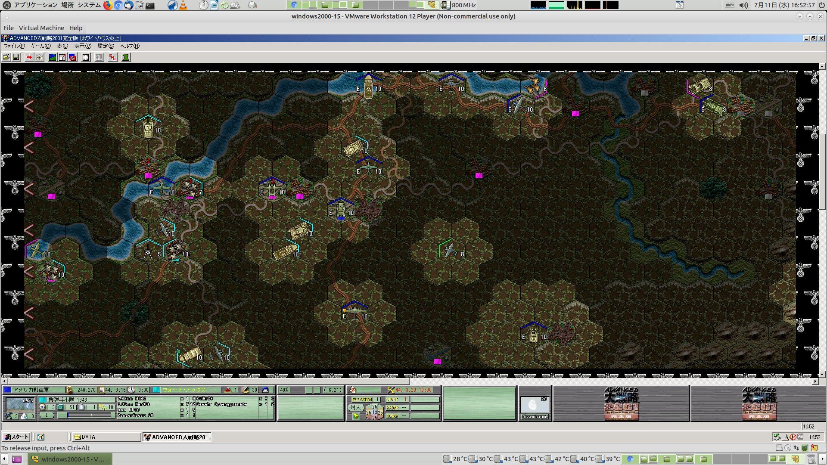This screenshot has width=827, height=465.
Task: Open the ファイル(F) menu
Action: click(x=14, y=46)
